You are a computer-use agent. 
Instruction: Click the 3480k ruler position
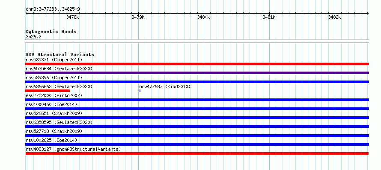[203, 17]
